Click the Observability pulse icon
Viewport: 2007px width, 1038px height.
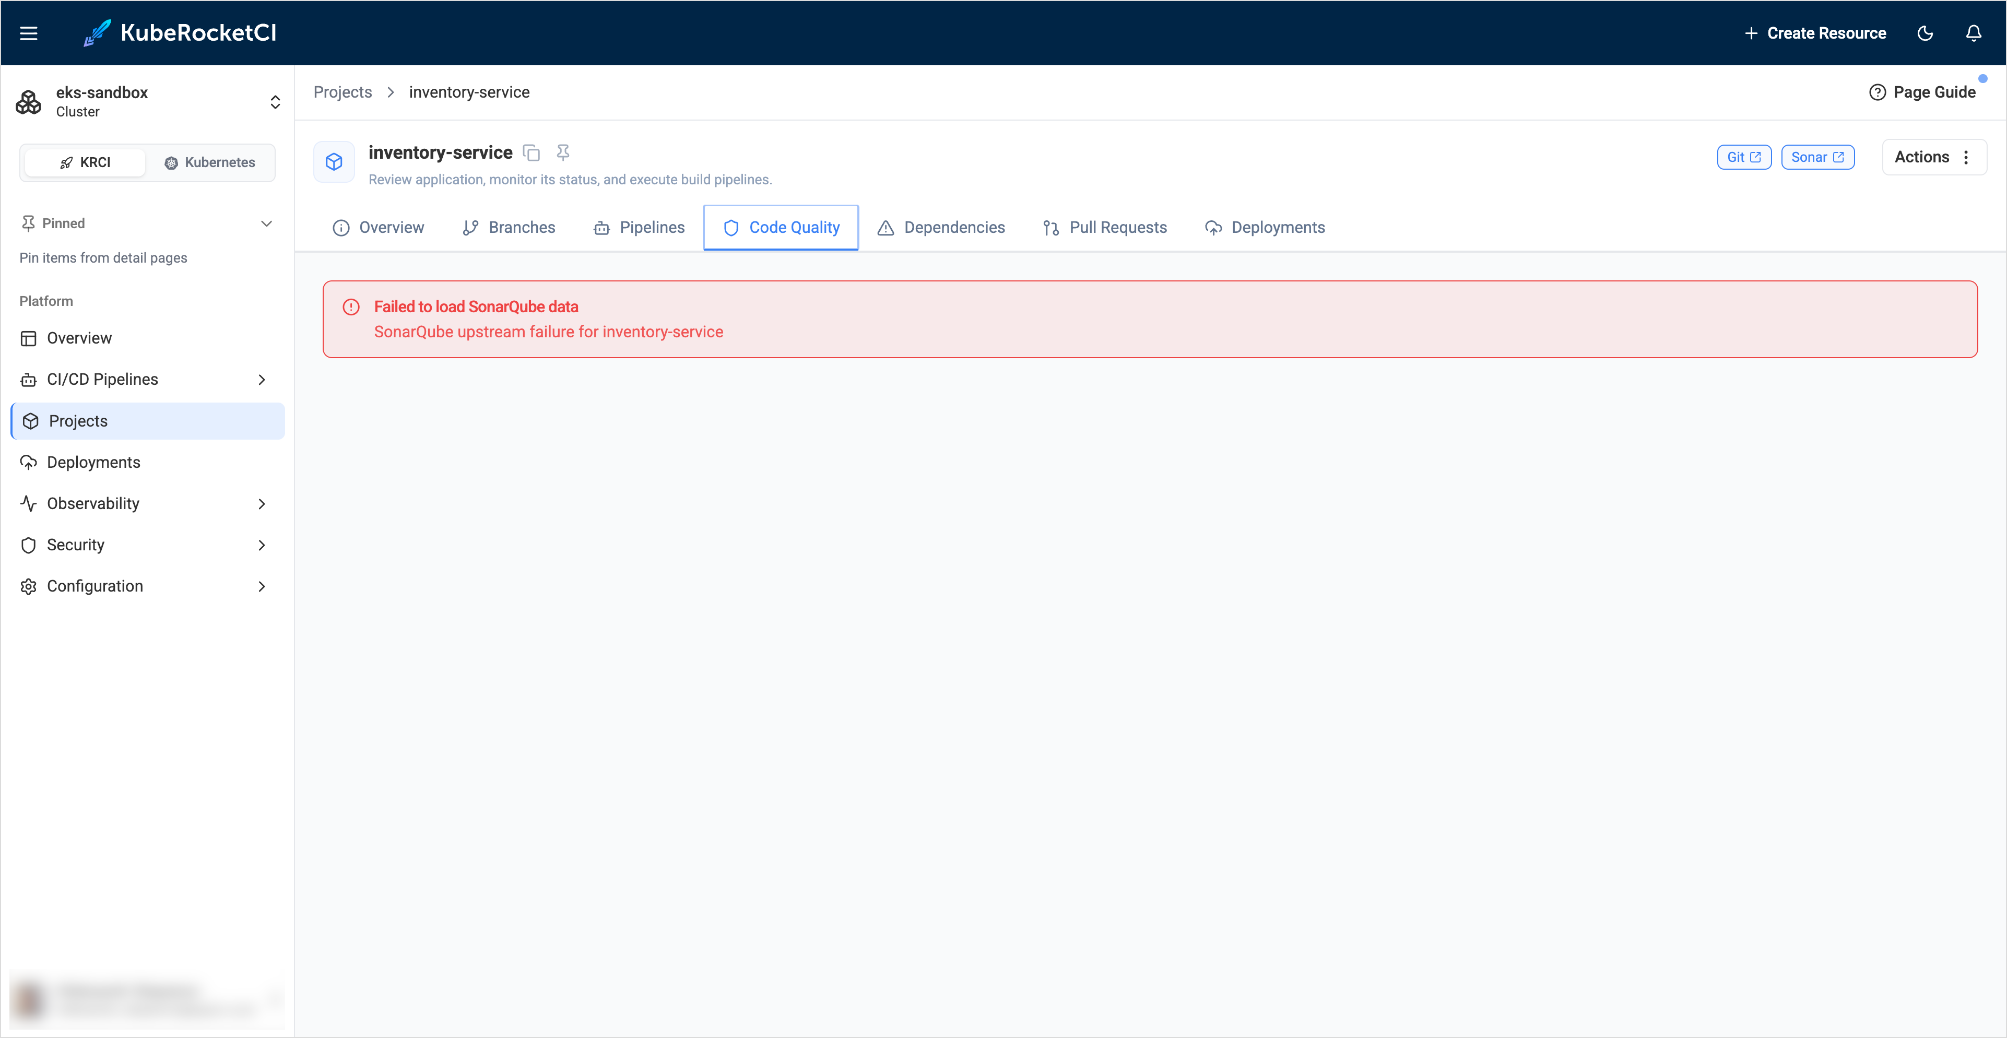pos(29,503)
